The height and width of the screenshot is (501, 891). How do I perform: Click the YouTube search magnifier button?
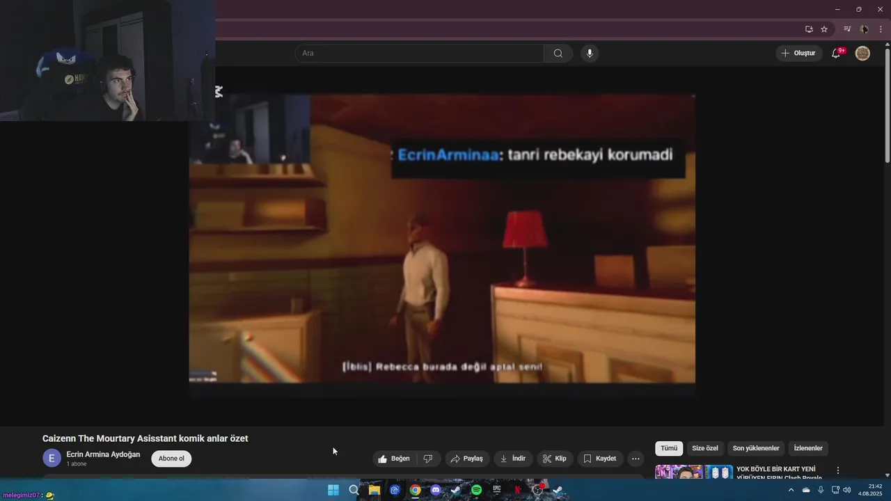pyautogui.click(x=558, y=54)
